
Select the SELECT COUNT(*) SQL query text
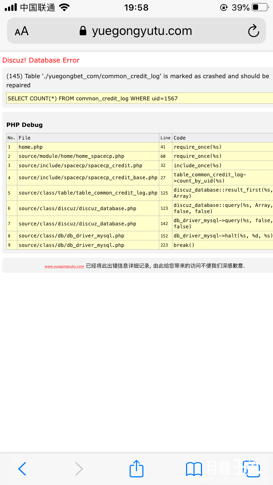point(93,98)
